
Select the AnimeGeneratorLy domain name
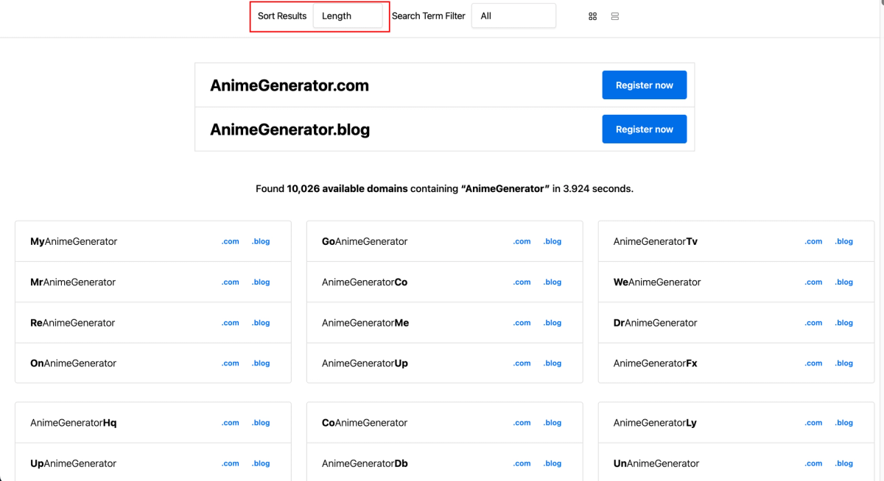point(655,423)
